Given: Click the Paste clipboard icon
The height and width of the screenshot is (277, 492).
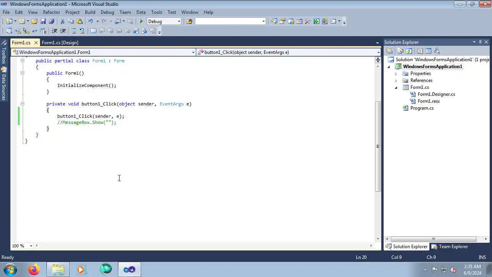Looking at the screenshot, I should pyautogui.click(x=80, y=22).
